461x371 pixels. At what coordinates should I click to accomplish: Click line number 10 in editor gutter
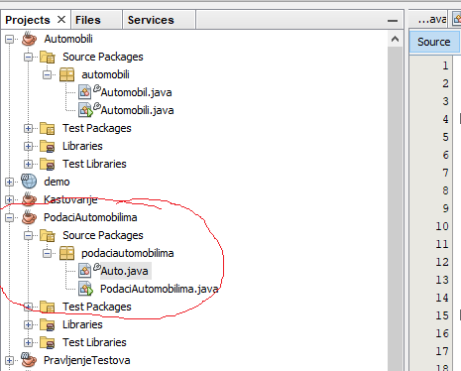[442, 226]
